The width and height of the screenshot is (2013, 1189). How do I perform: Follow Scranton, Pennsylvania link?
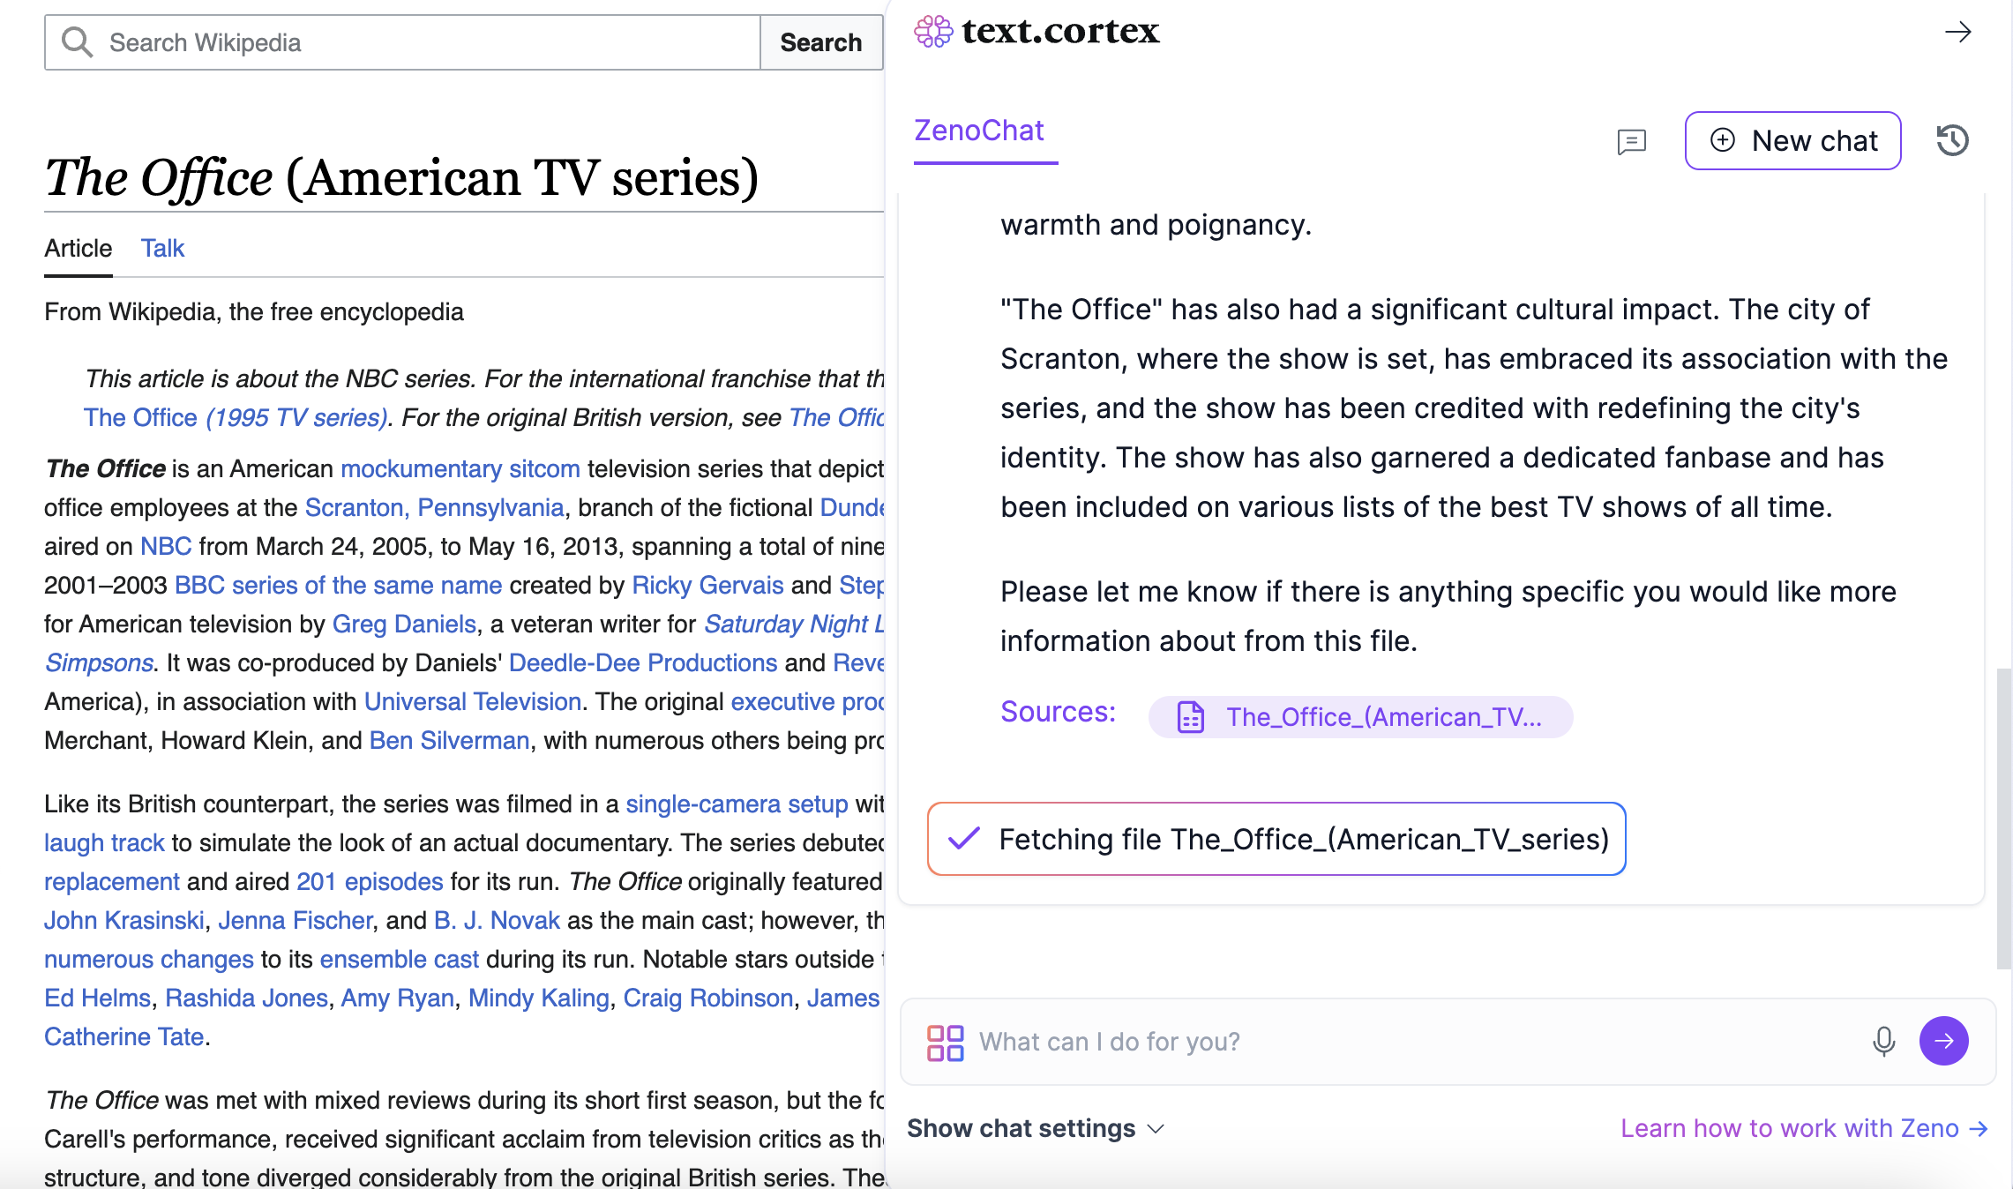(434, 507)
